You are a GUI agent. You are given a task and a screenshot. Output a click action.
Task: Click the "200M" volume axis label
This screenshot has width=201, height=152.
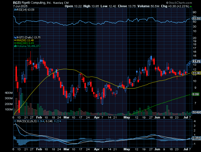coord(9,104)
